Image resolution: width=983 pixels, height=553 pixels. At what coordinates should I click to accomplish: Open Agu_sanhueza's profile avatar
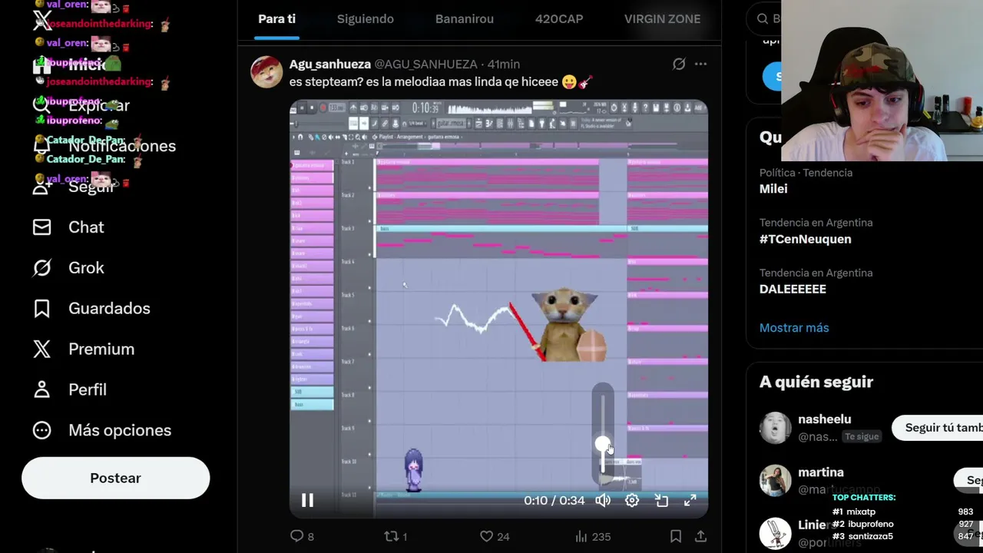coord(266,72)
